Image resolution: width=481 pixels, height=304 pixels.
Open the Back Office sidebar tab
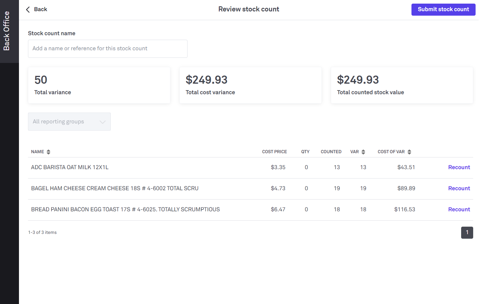pos(7,31)
